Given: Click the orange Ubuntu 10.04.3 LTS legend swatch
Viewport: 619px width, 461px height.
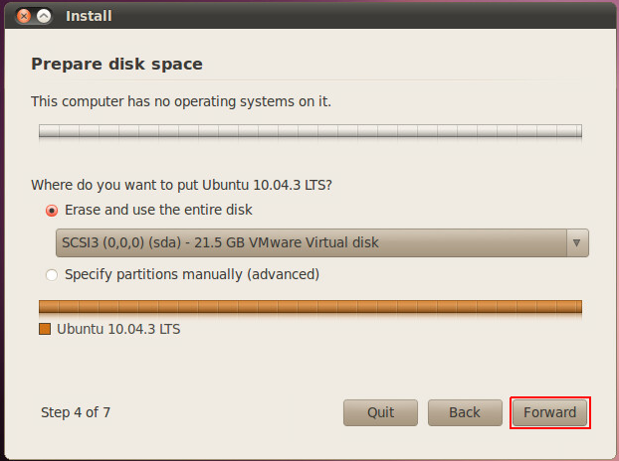Looking at the screenshot, I should click(45, 329).
